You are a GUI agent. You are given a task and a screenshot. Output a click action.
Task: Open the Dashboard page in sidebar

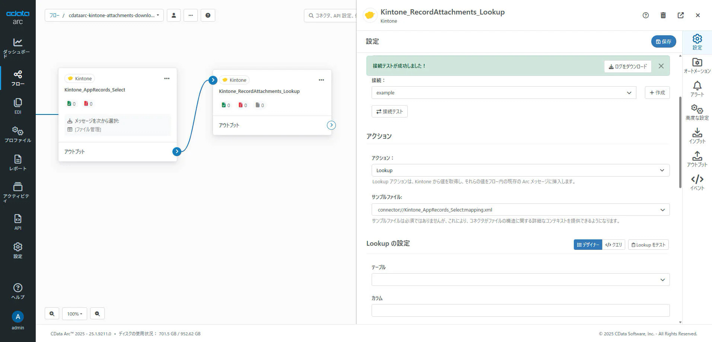pyautogui.click(x=18, y=48)
